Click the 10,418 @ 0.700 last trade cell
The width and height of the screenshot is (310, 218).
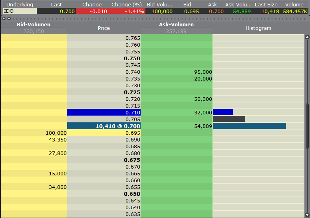pyautogui.click(x=104, y=126)
